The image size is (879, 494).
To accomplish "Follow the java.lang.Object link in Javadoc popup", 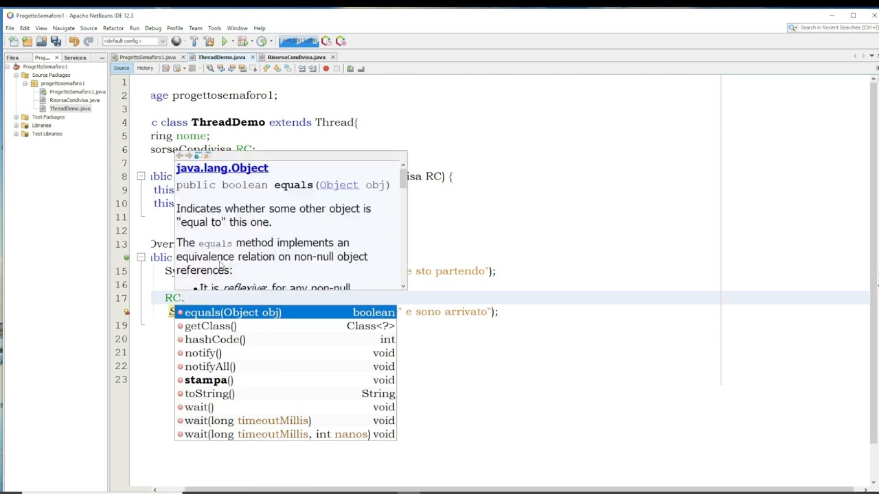I will (x=222, y=168).
